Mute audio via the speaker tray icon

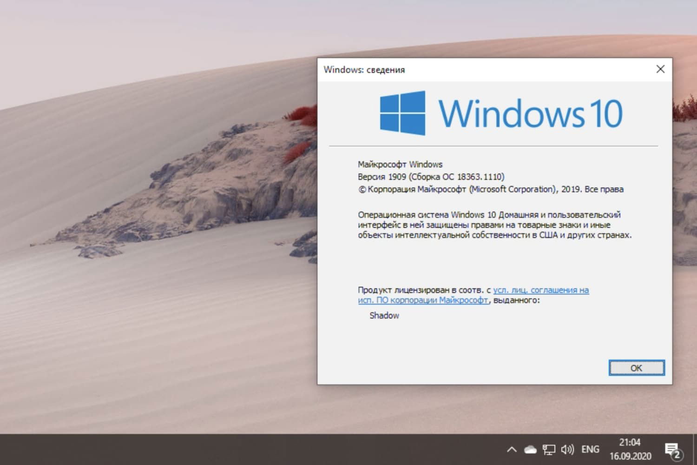pos(567,449)
